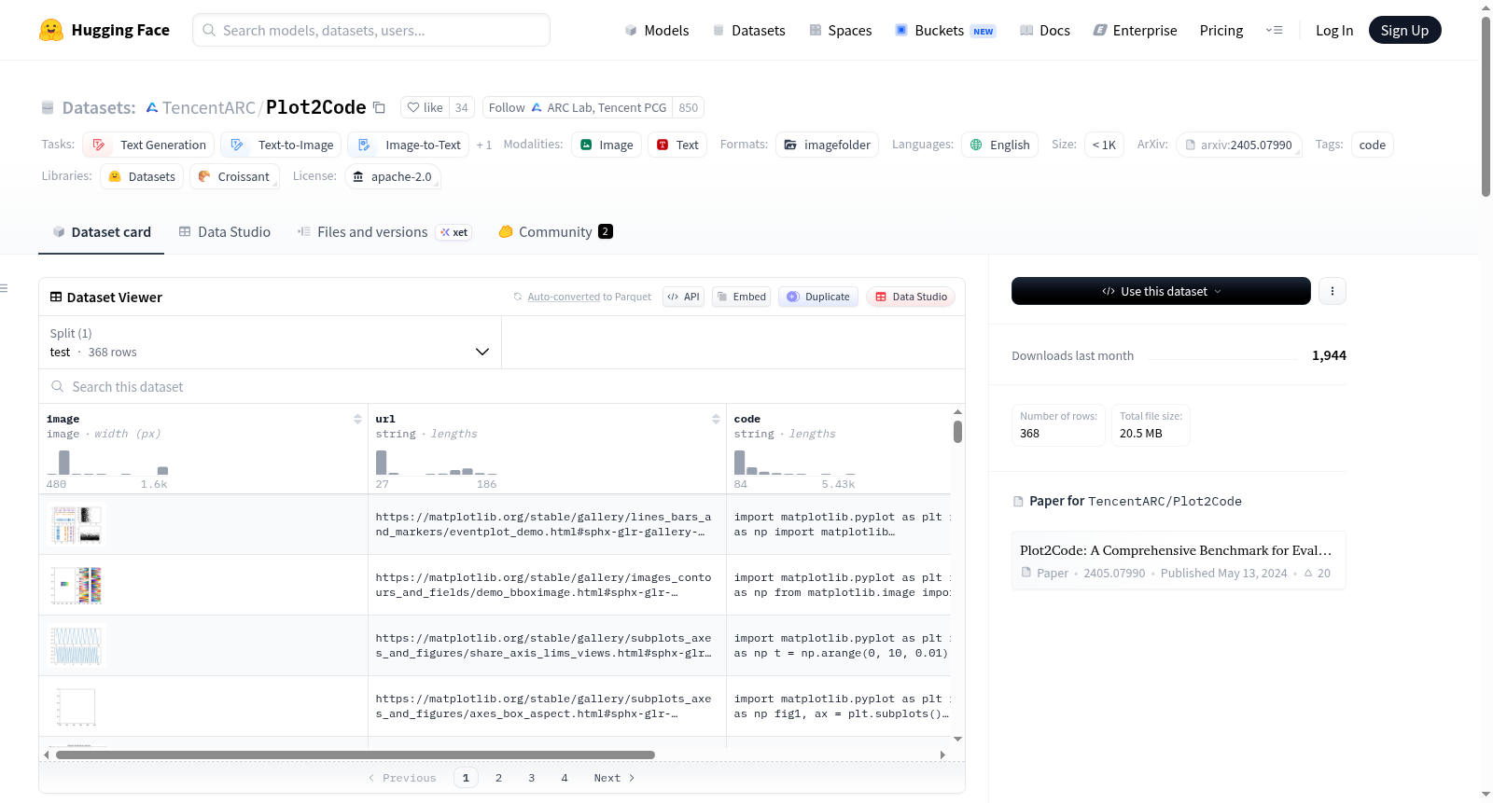Show the +1 additional tasks
Viewport: 1493px width, 803px height.
pos(483,145)
